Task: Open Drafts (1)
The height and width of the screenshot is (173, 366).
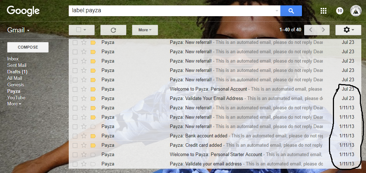Action: tap(17, 72)
